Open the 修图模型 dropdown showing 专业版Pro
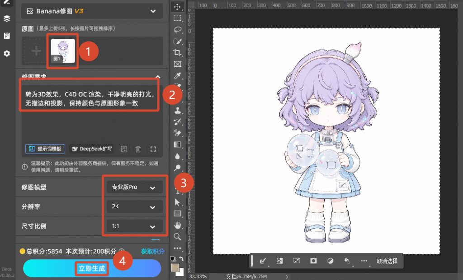Screen dimensions: 463x280 pyautogui.click(x=135, y=187)
